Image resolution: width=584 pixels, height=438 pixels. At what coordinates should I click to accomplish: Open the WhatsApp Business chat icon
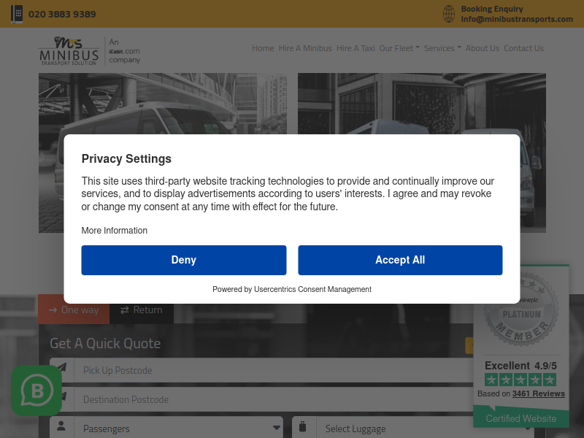36,391
